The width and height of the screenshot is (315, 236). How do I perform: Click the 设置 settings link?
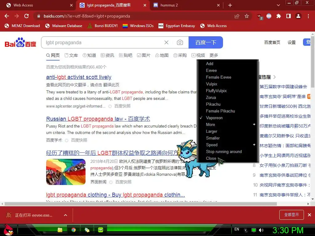[292, 42]
